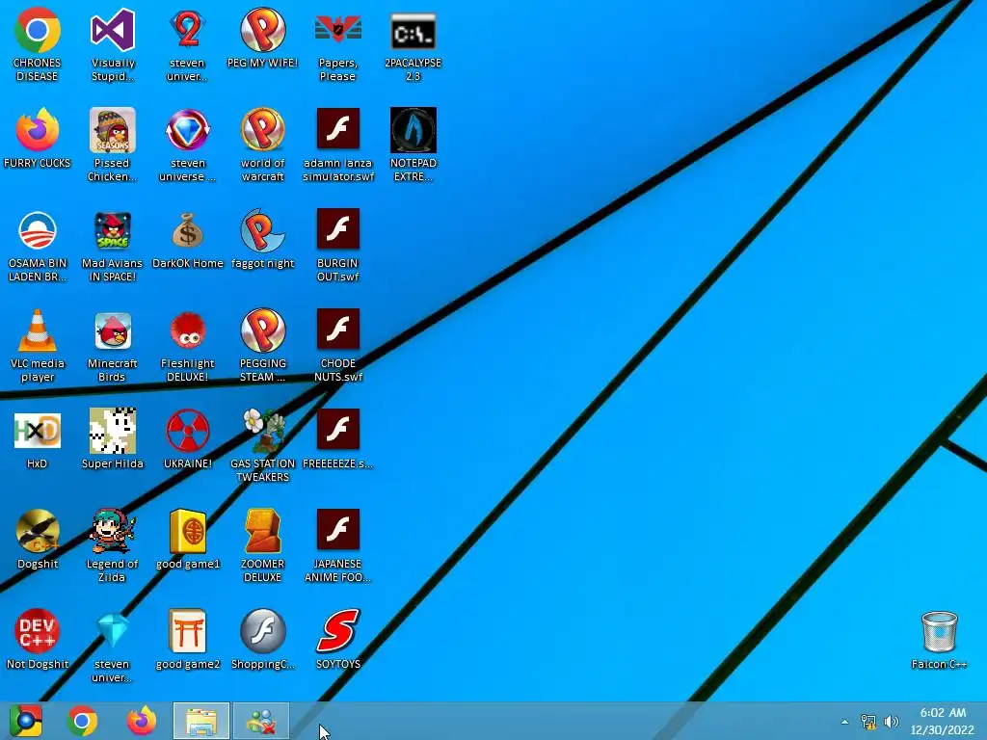Select the ZOOMER DELUXE desktop icon
Screen dimensions: 987x740
(262, 531)
